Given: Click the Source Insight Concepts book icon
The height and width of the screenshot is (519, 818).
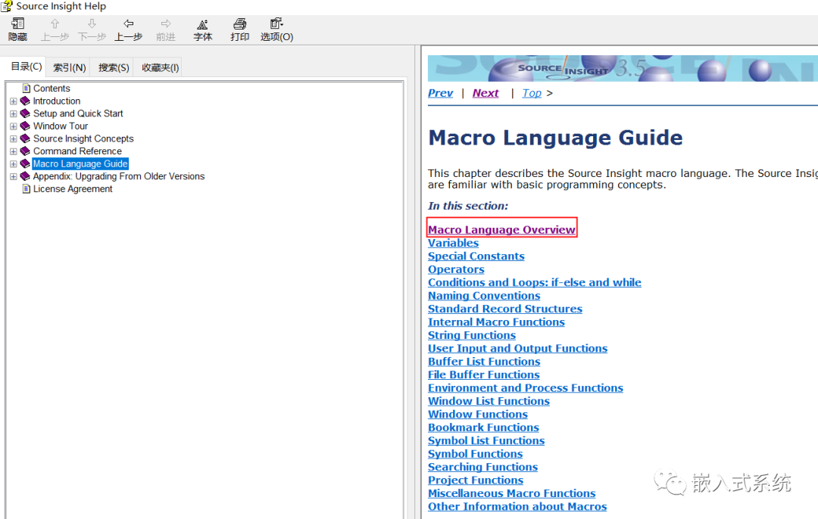Looking at the screenshot, I should pyautogui.click(x=25, y=138).
